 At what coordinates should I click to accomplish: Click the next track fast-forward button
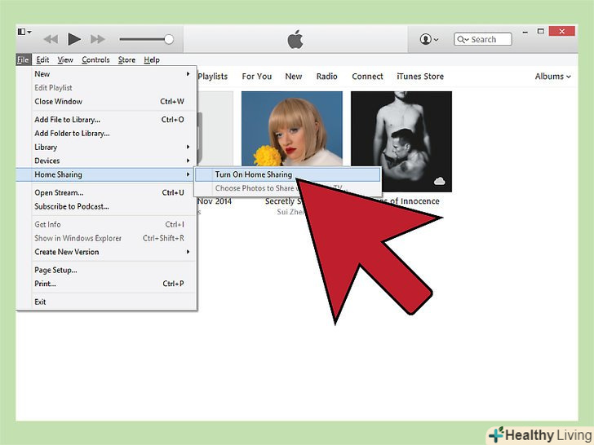(x=97, y=39)
